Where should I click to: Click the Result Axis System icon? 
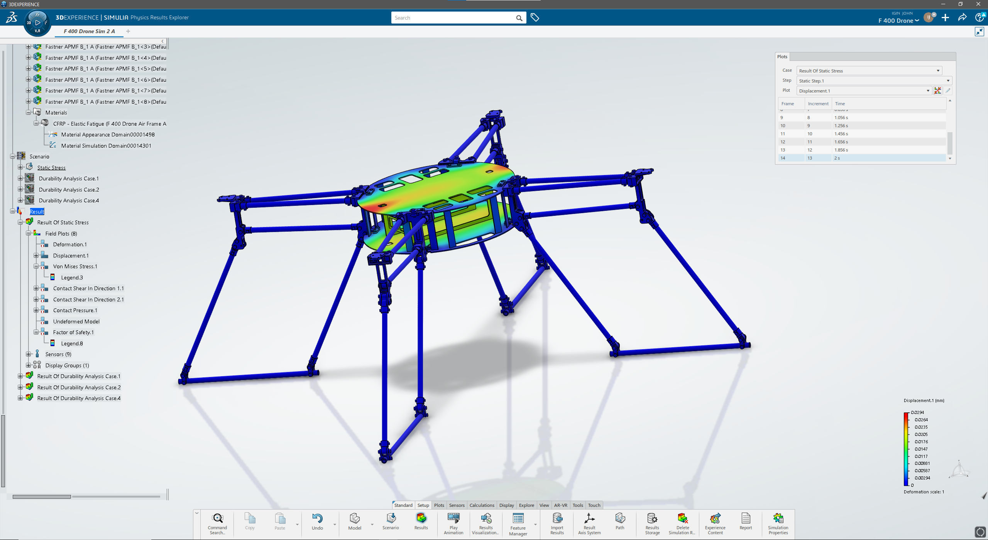(x=589, y=519)
